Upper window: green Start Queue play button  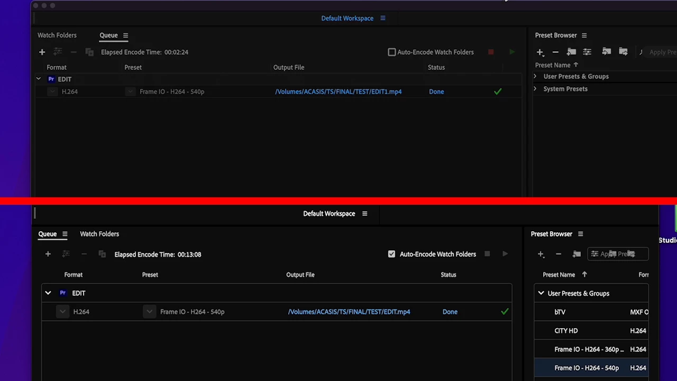512,52
